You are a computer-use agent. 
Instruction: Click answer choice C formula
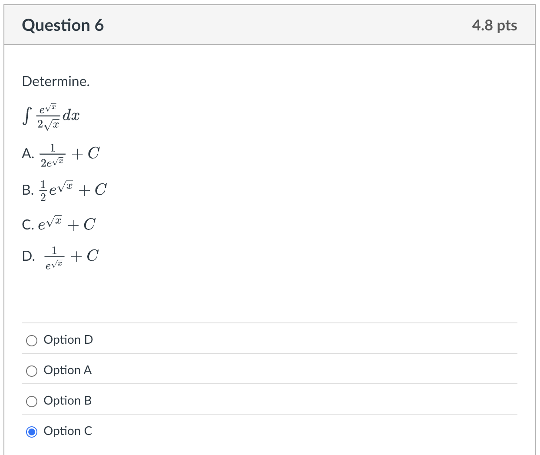[59, 224]
